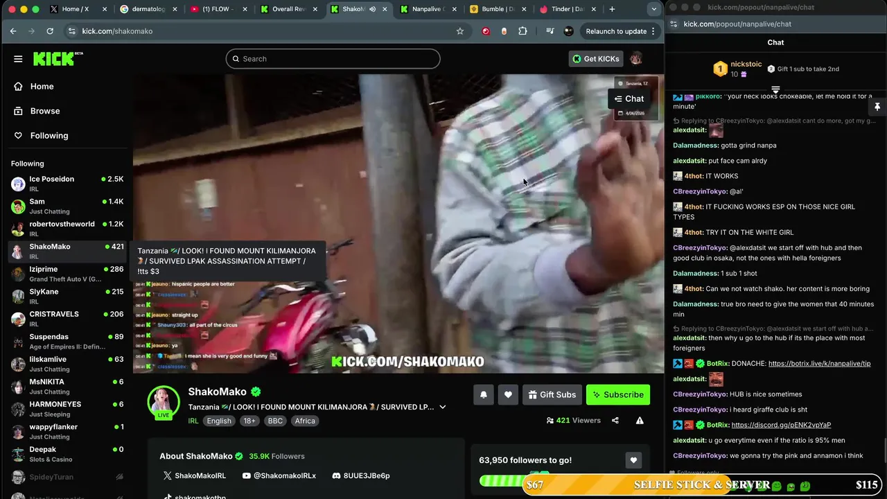The height and width of the screenshot is (499, 887).
Task: Select Iziprime channel in the sidebar
Action: 67,274
